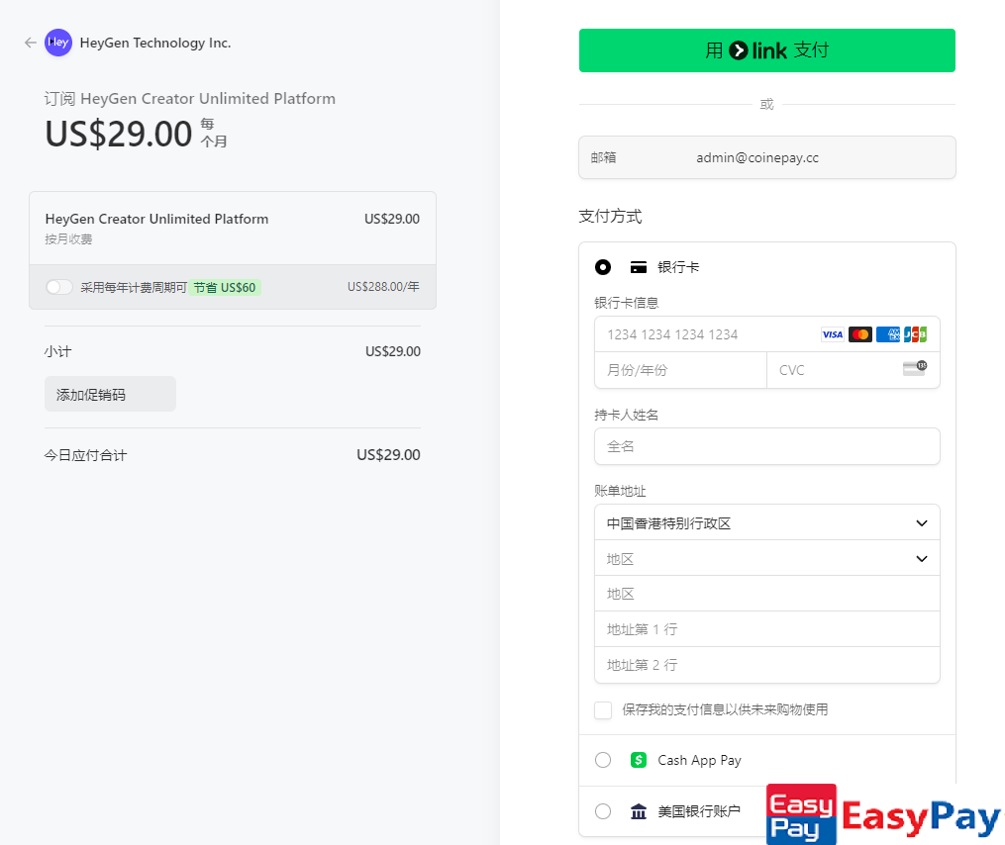
Task: Click the US$288.00/年 annual price text
Action: (x=383, y=287)
